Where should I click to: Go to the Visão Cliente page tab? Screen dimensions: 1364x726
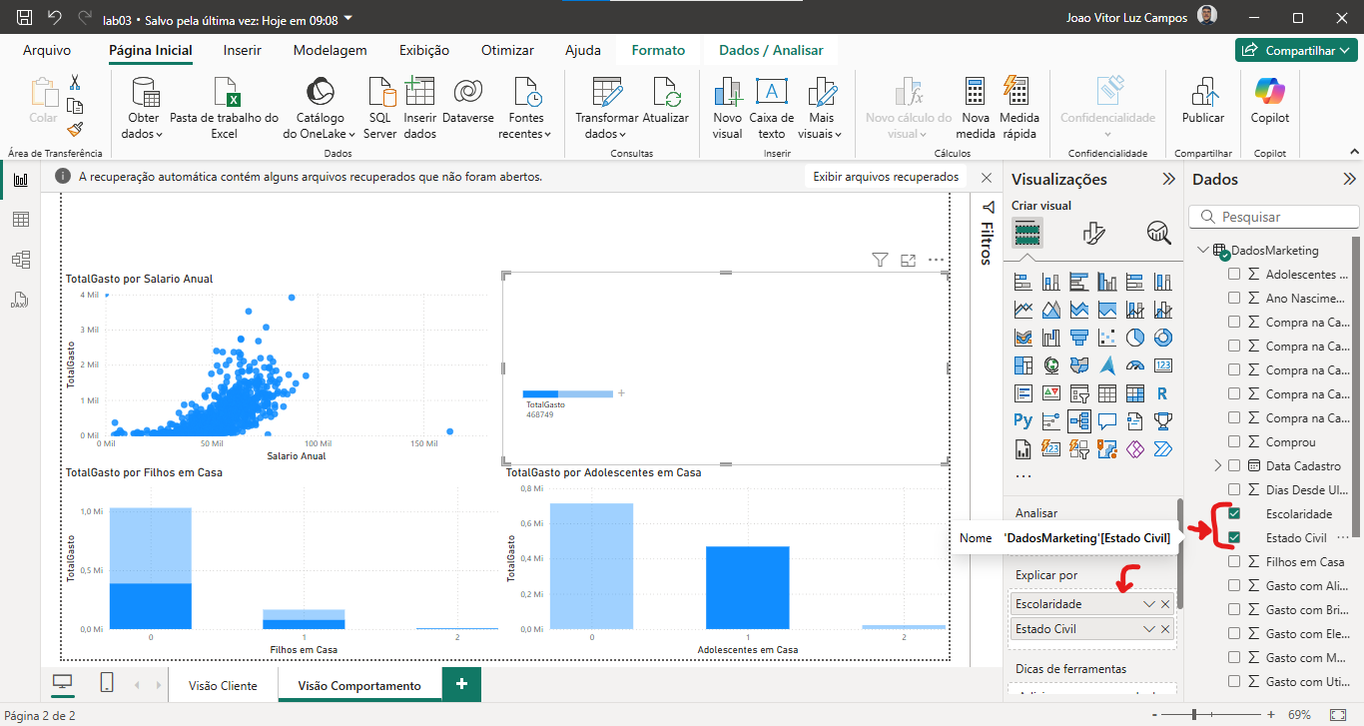[x=223, y=685]
